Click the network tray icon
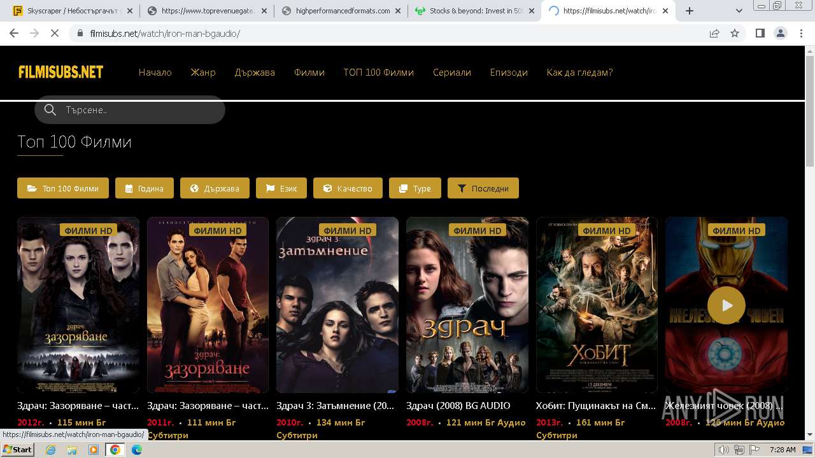The height and width of the screenshot is (458, 815). 739,450
